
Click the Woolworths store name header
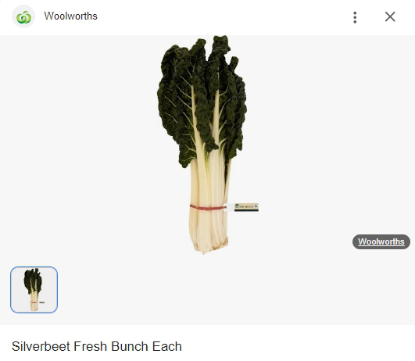click(70, 16)
